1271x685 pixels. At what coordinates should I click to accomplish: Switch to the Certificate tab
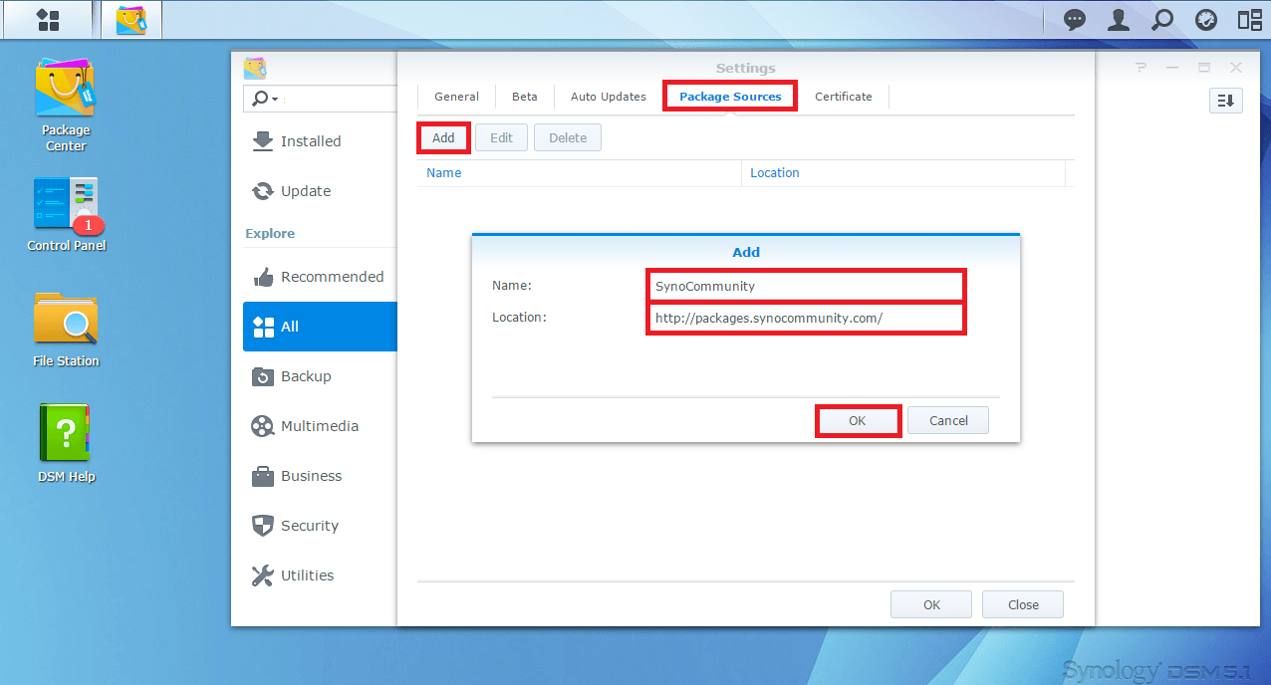coord(843,97)
